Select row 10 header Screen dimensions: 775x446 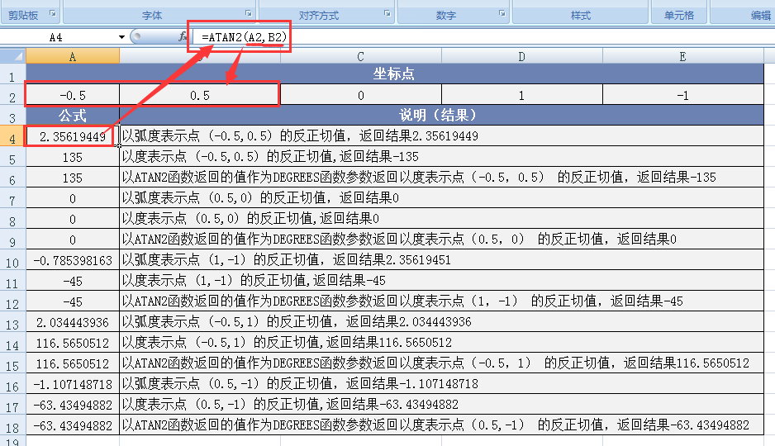pos(13,260)
